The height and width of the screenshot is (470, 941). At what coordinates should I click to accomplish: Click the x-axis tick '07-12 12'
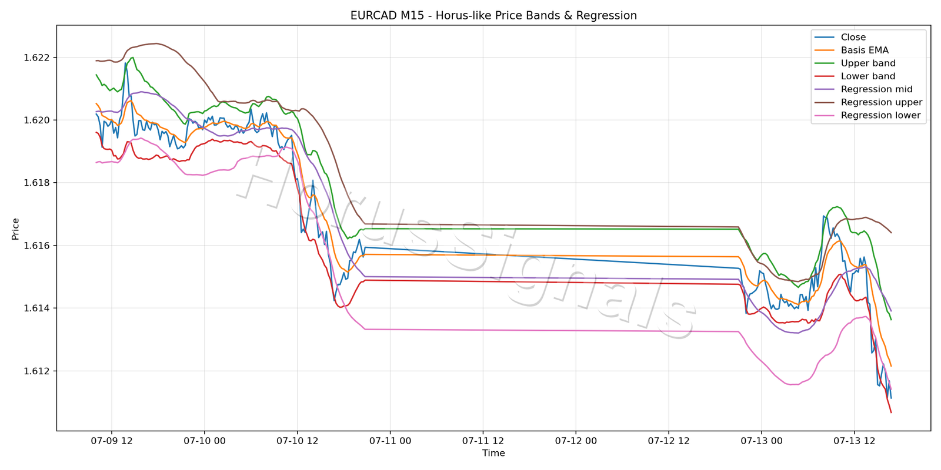(x=669, y=441)
